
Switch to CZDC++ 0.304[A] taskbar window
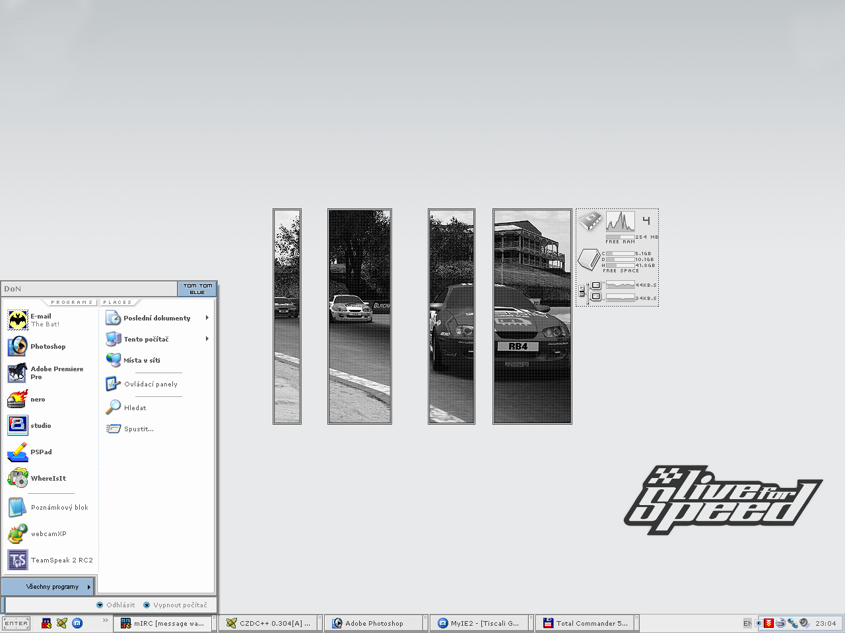tap(269, 623)
